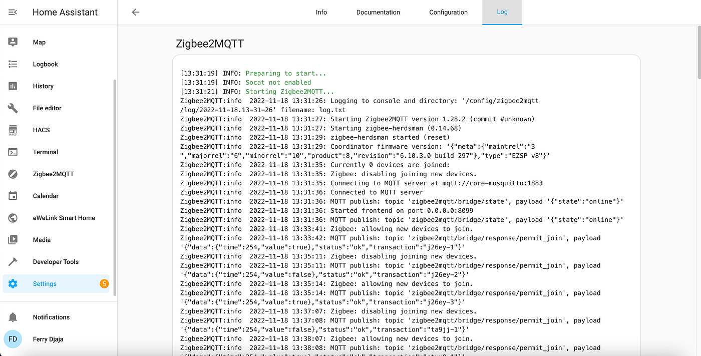Open the Media play icon
The height and width of the screenshot is (356, 701).
pos(13,240)
